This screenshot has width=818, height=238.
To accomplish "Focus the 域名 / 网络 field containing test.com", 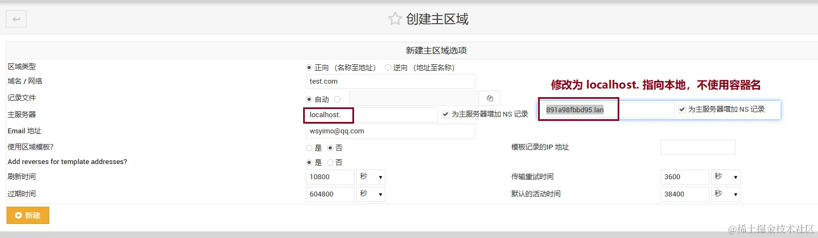I will point(391,81).
